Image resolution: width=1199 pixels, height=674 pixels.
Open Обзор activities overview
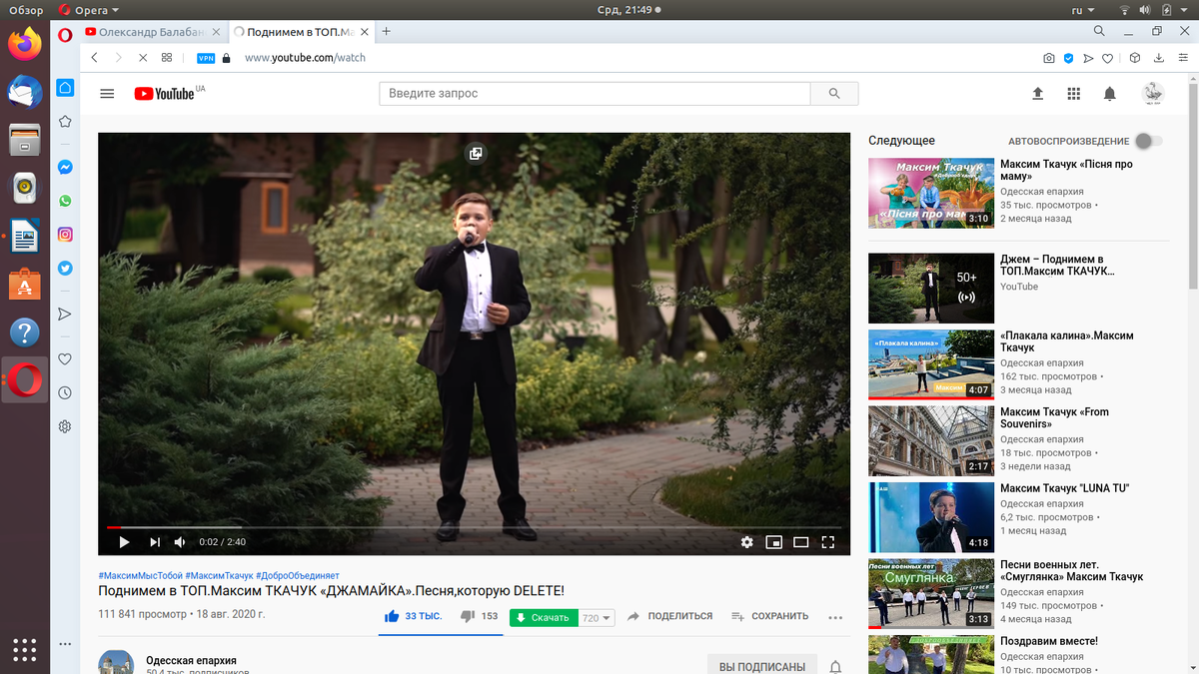(25, 9)
